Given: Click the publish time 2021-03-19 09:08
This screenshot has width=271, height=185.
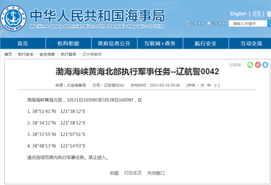Looking at the screenshot, I should pos(165,85).
